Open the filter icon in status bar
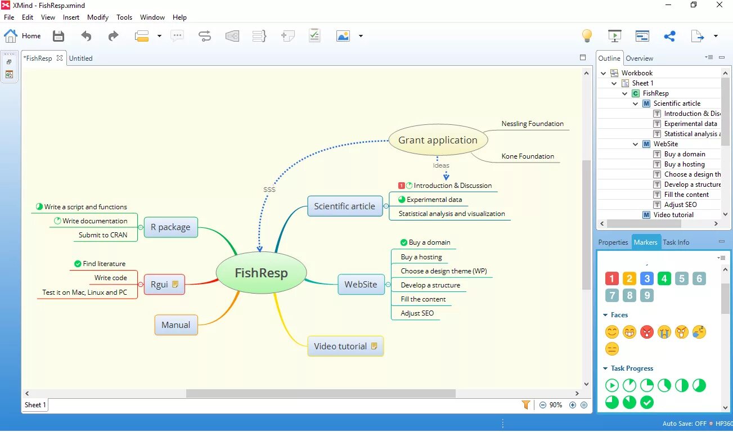733x432 pixels. click(x=526, y=404)
